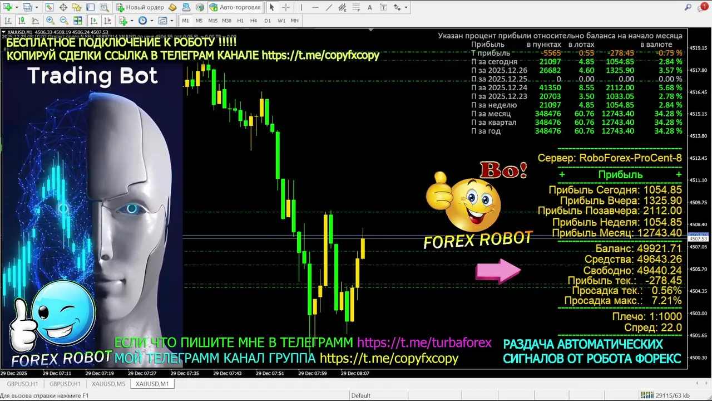This screenshot has height=401, width=712.
Task: Switch chart to line chart type
Action: tap(35, 21)
